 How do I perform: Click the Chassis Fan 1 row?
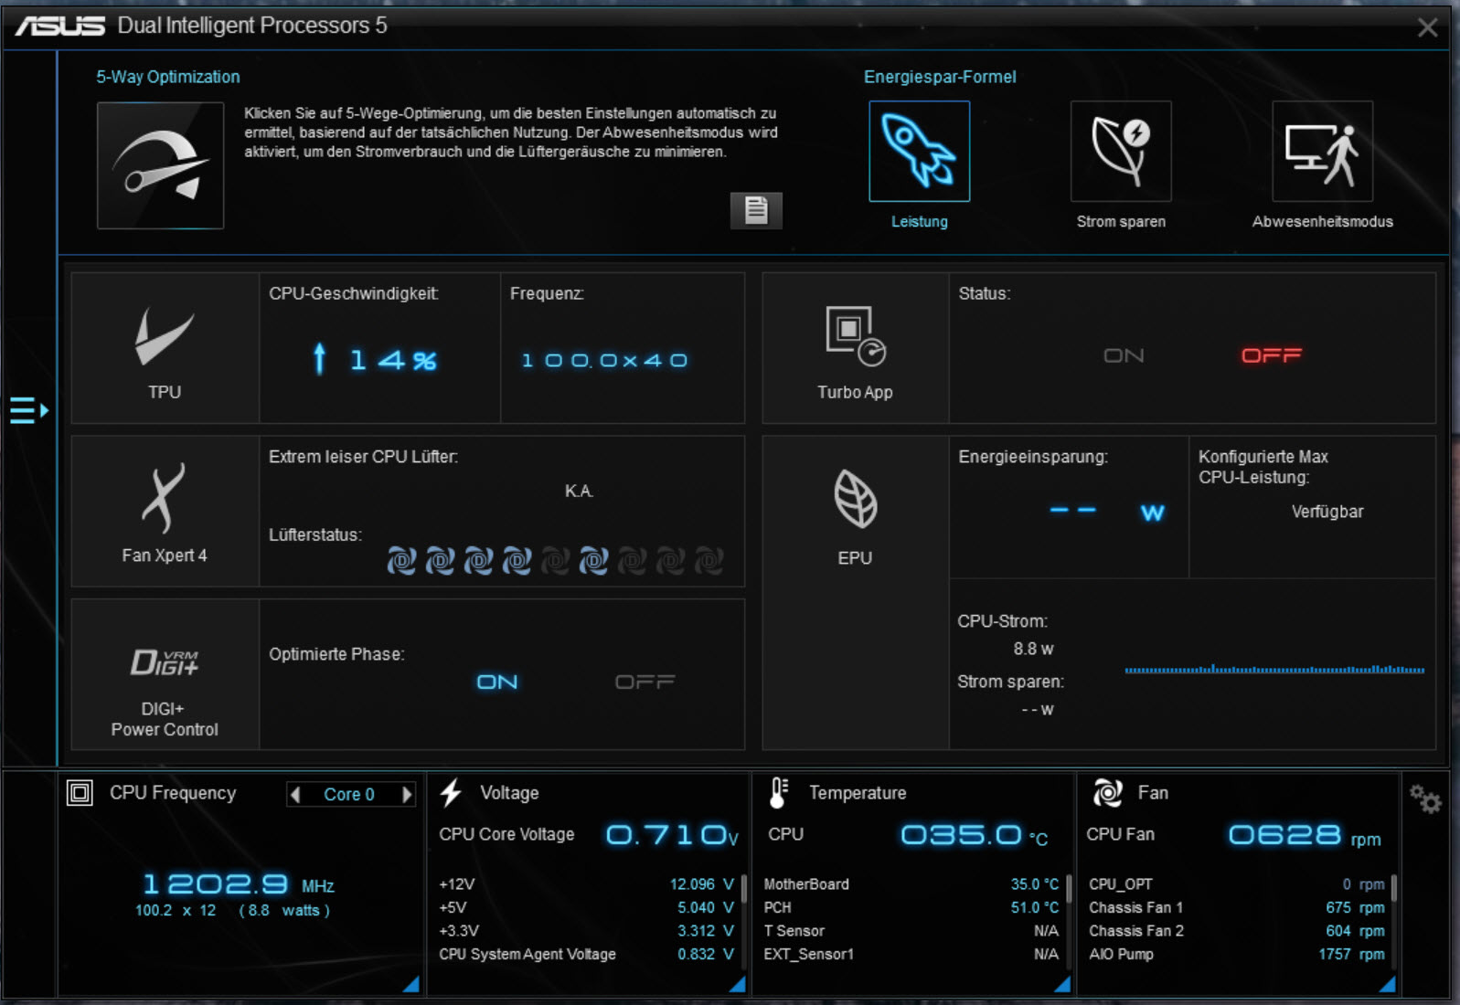coord(1237,907)
